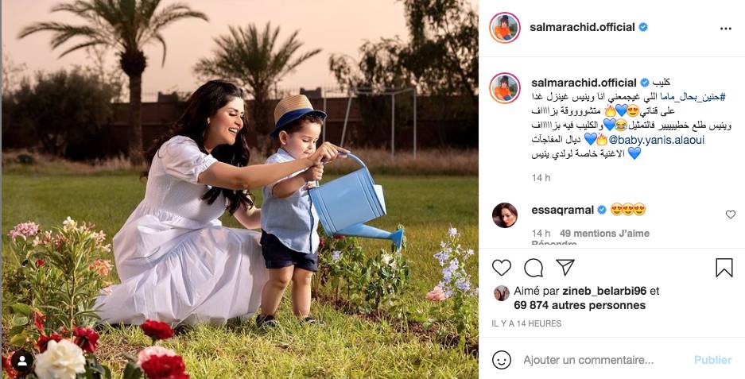
Task: Open the @baby.yanis.alaoui mention
Action: pos(657,140)
